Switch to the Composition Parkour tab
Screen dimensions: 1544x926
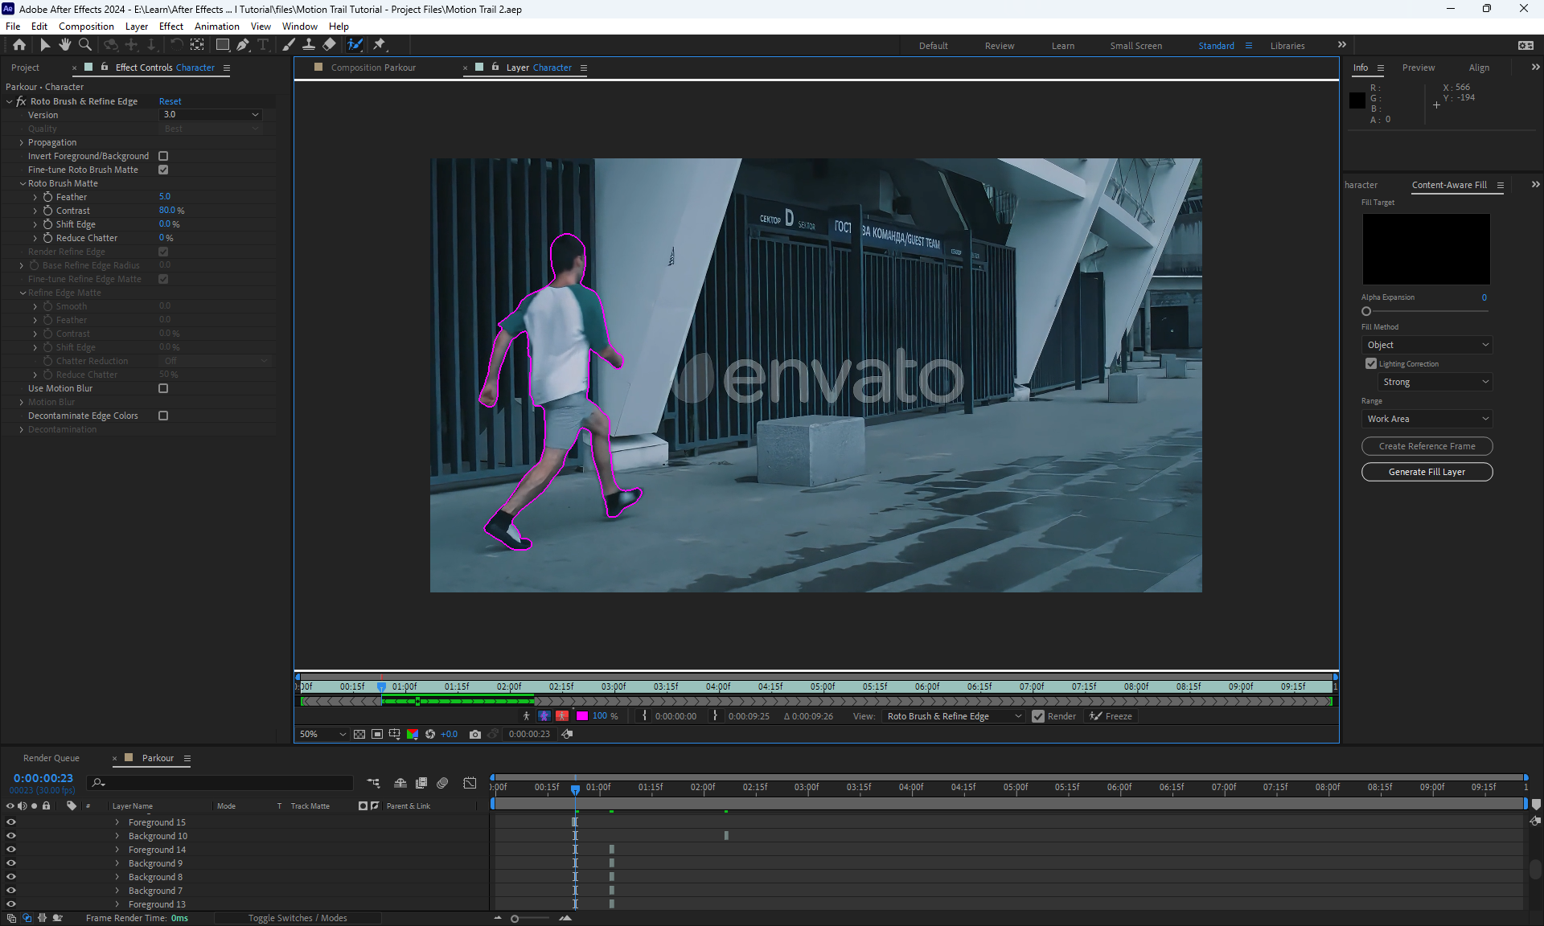(x=373, y=68)
